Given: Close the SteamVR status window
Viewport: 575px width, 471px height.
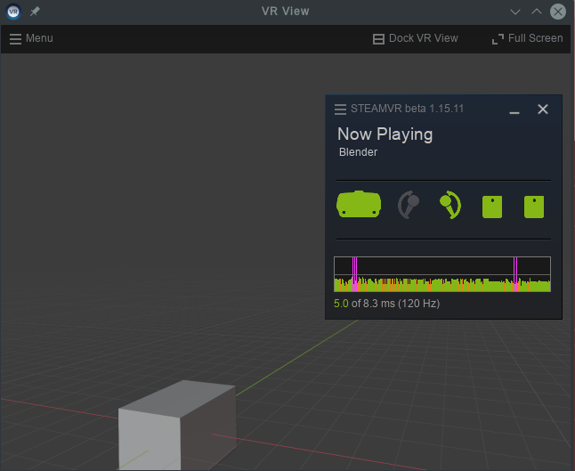Looking at the screenshot, I should click(x=543, y=109).
